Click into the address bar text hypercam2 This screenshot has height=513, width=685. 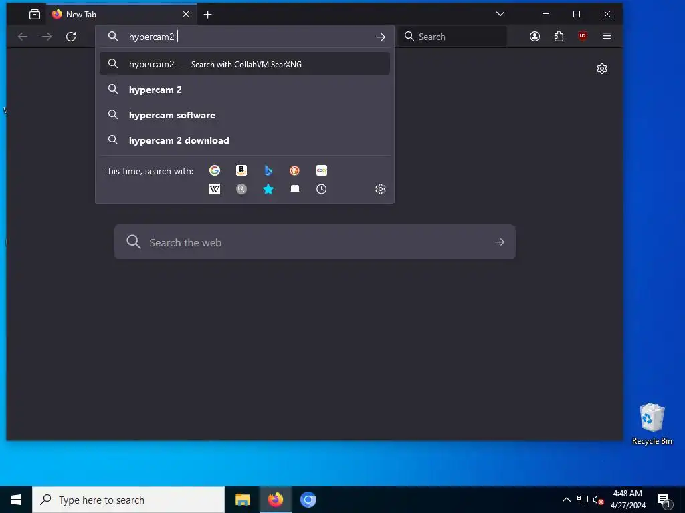[x=151, y=37]
